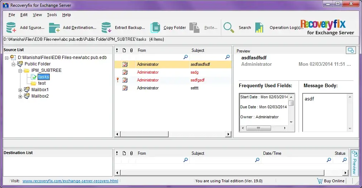Screen dimensions: 362x188
Task: Select the subject cell "asdfasdfsdf" in list
Action: coord(200,64)
